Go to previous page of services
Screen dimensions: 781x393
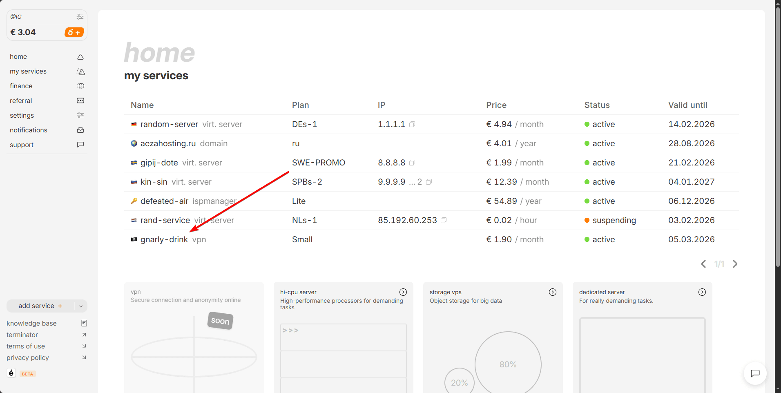[703, 264]
